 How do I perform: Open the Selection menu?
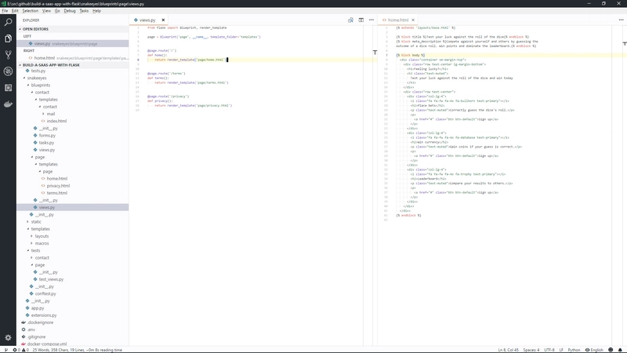click(31, 11)
